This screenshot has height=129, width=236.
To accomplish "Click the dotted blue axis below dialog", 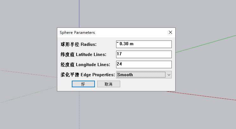I will tap(79, 111).
